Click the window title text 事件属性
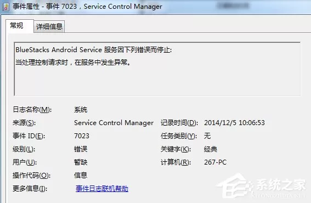The width and height of the screenshot is (311, 203). coord(26,7)
